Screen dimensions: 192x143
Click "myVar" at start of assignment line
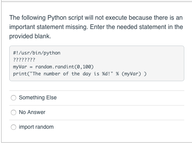(x=20, y=67)
